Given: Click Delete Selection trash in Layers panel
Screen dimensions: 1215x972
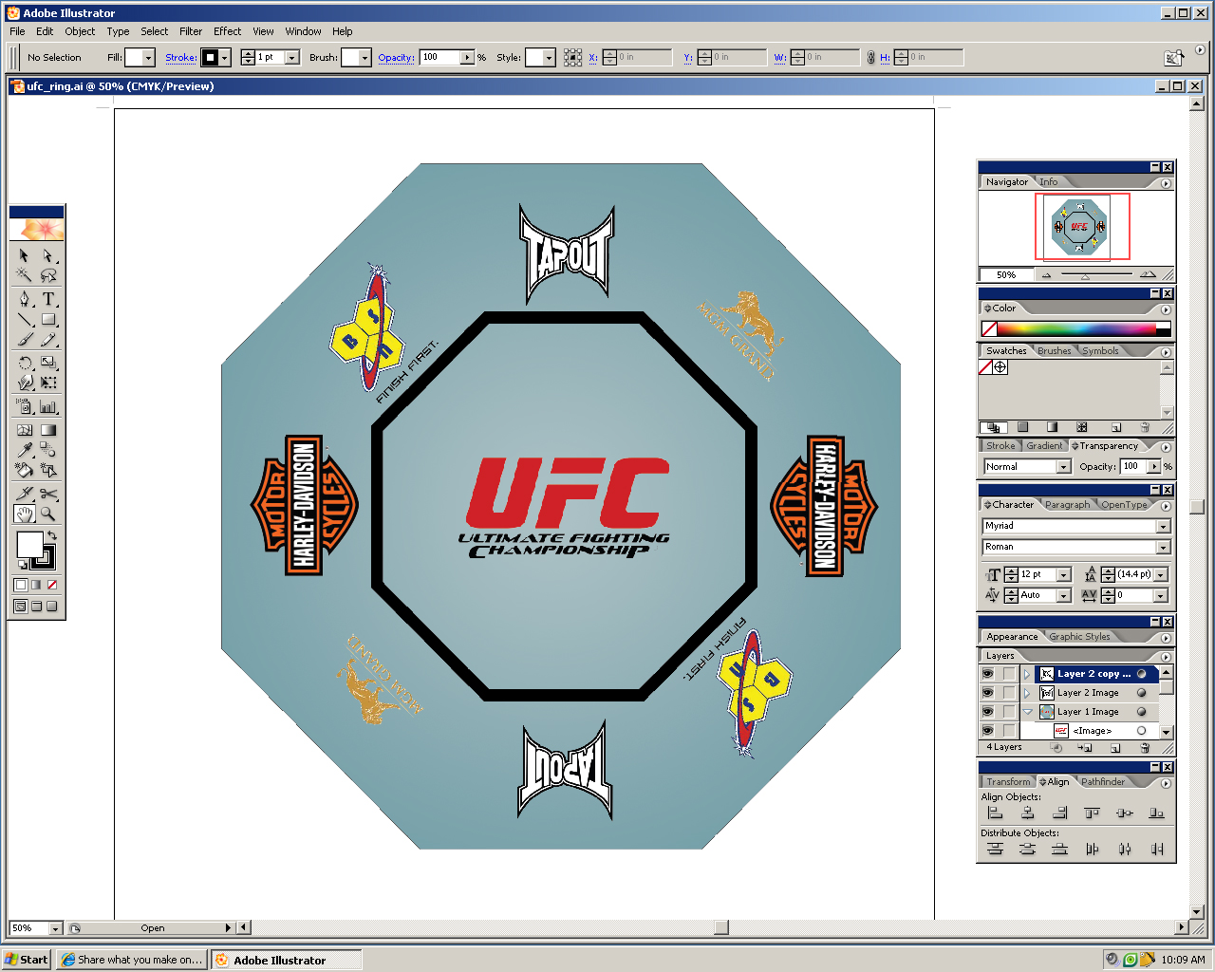Looking at the screenshot, I should [1145, 748].
